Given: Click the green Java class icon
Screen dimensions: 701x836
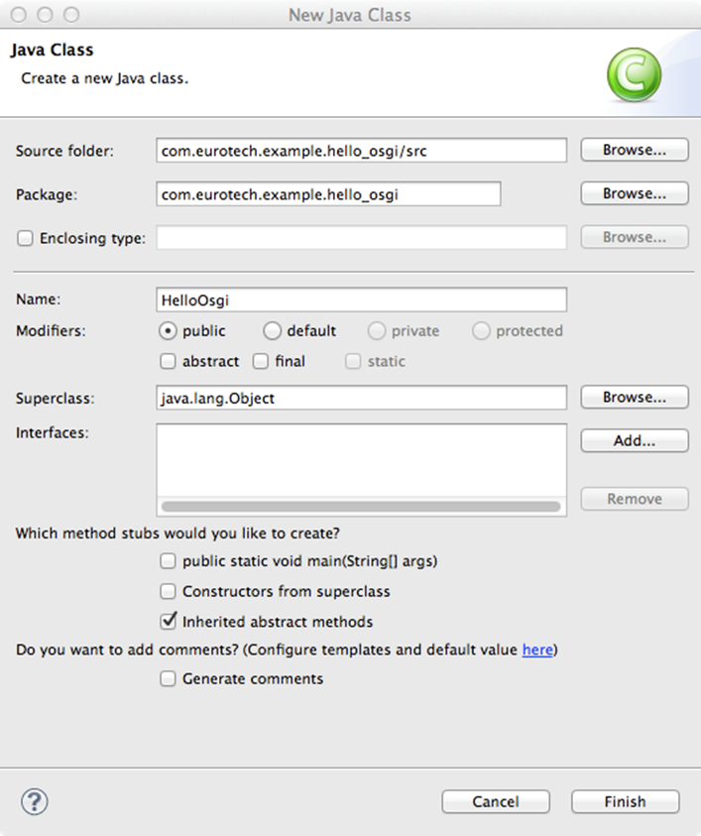Looking at the screenshot, I should click(634, 75).
